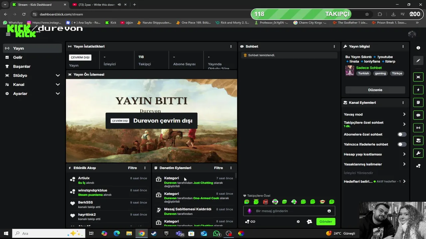
Task: Toggle the channel actions icon in right rail
Action: 418,140
